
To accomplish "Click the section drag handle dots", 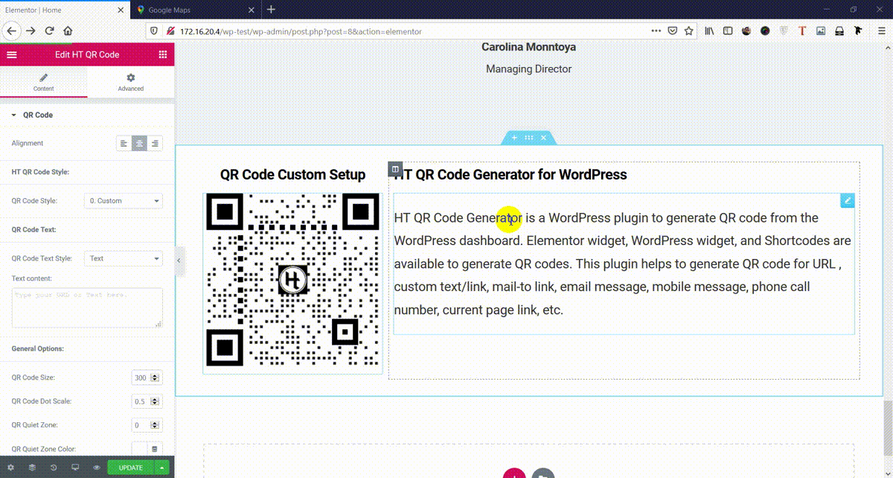I will coord(528,138).
